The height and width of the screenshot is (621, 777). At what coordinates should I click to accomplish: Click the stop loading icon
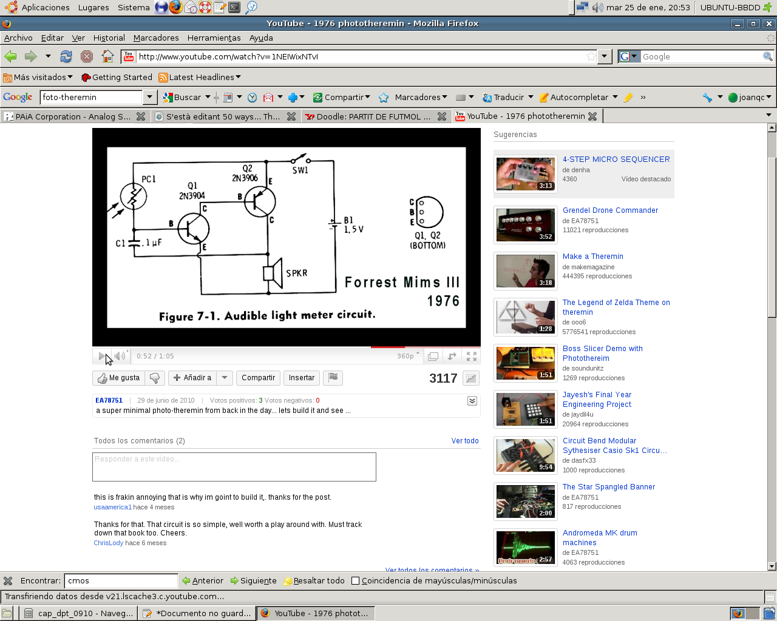coord(87,56)
